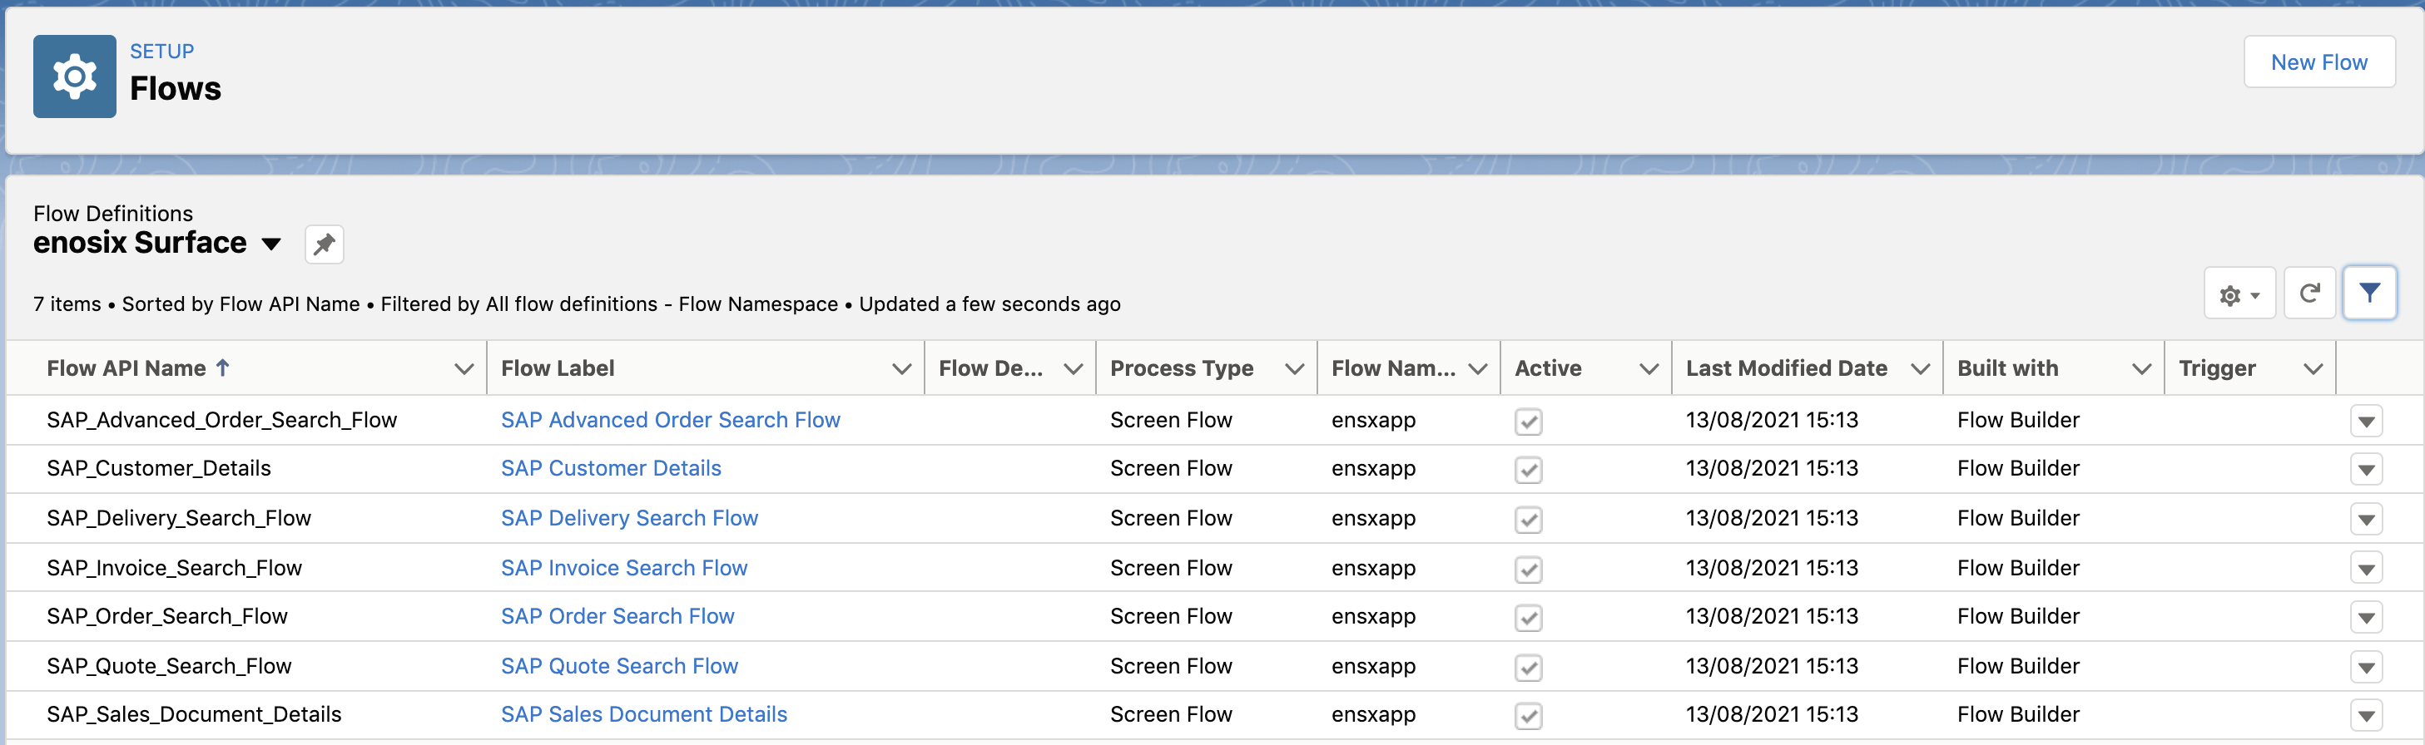Select the SAP_Delivery_Search_Flow API name cell

(179, 518)
